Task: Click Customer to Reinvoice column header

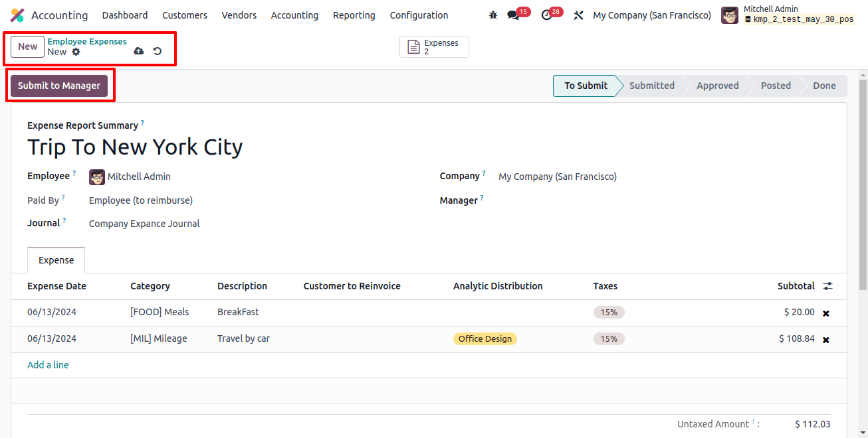Action: (x=352, y=286)
